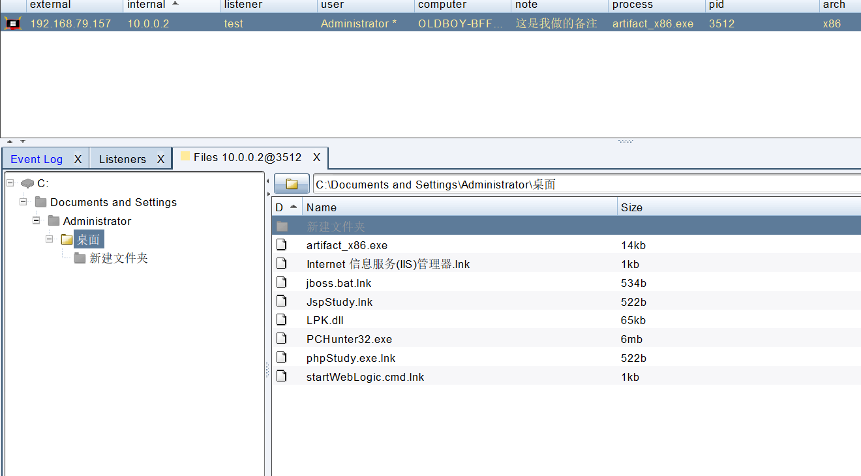Click the path field showing Administrator\桌面

(x=587, y=185)
